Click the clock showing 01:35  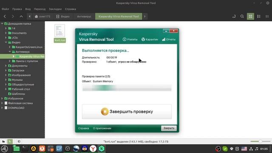(x=264, y=149)
